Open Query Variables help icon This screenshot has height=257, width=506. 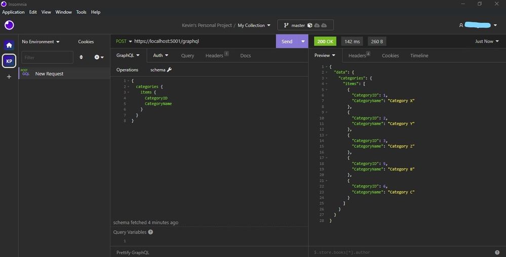(150, 232)
